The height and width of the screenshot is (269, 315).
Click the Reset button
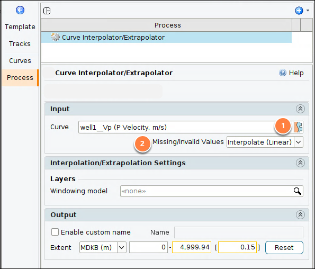(x=284, y=247)
